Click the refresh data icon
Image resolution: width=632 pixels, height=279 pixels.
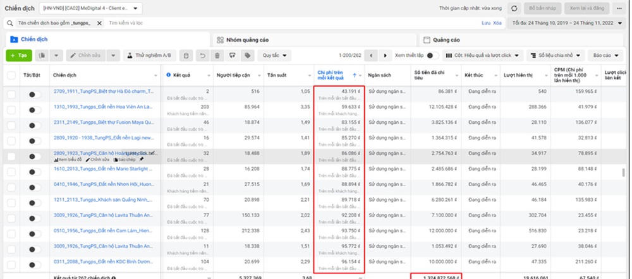point(514,8)
